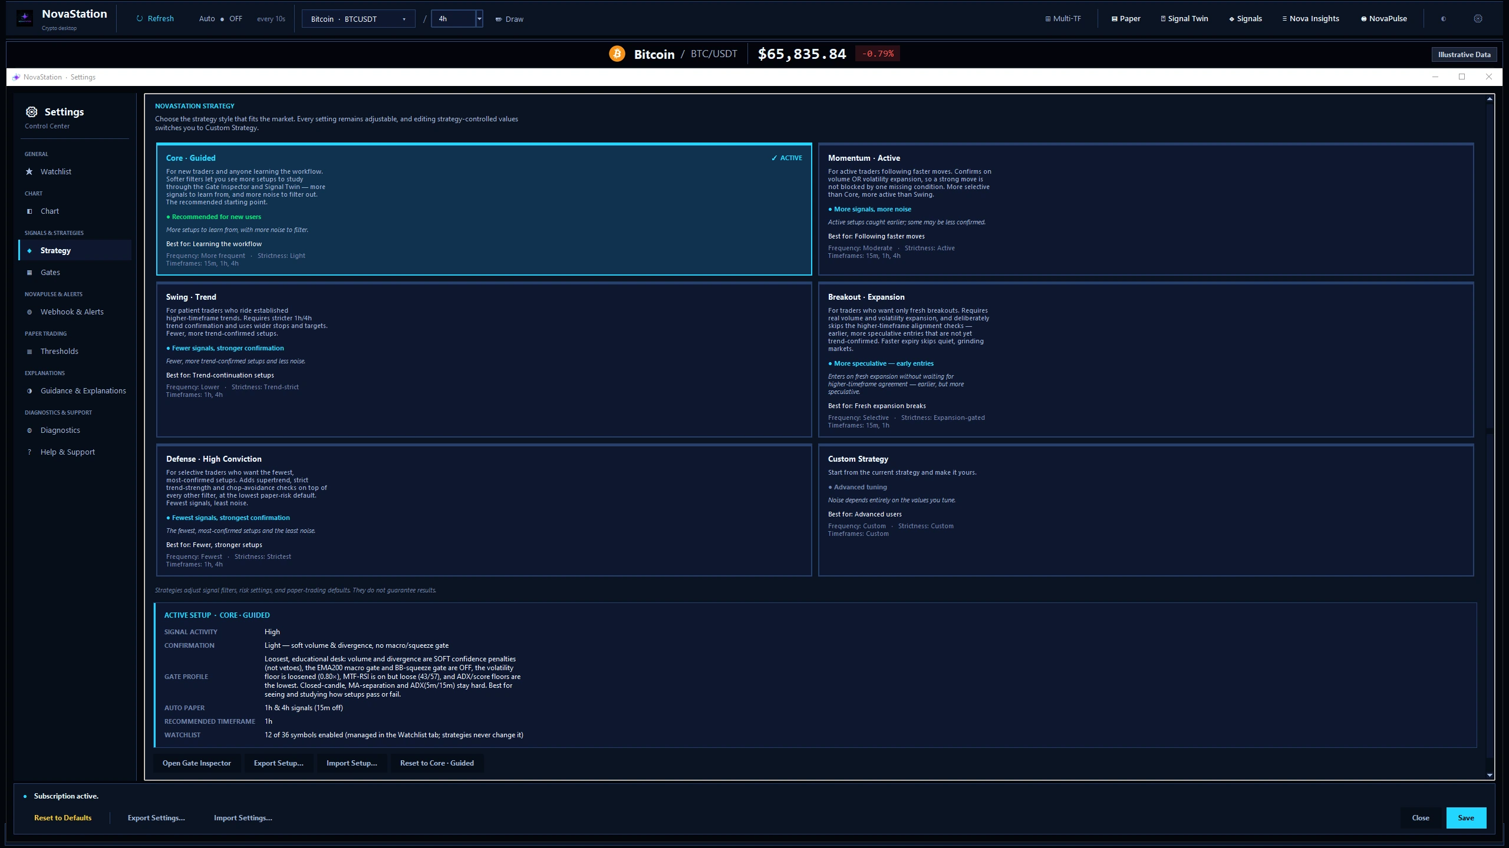This screenshot has height=848, width=1509.
Task: Click the lines icon beside Thresholds
Action: pyautogui.click(x=29, y=352)
